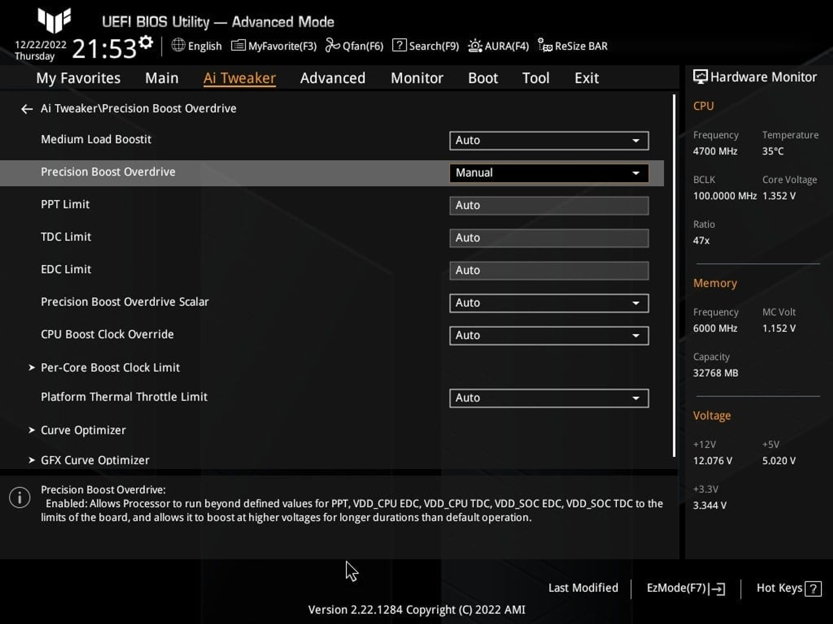The image size is (833, 624).
Task: Click the PPT Limit input field
Action: pos(549,205)
